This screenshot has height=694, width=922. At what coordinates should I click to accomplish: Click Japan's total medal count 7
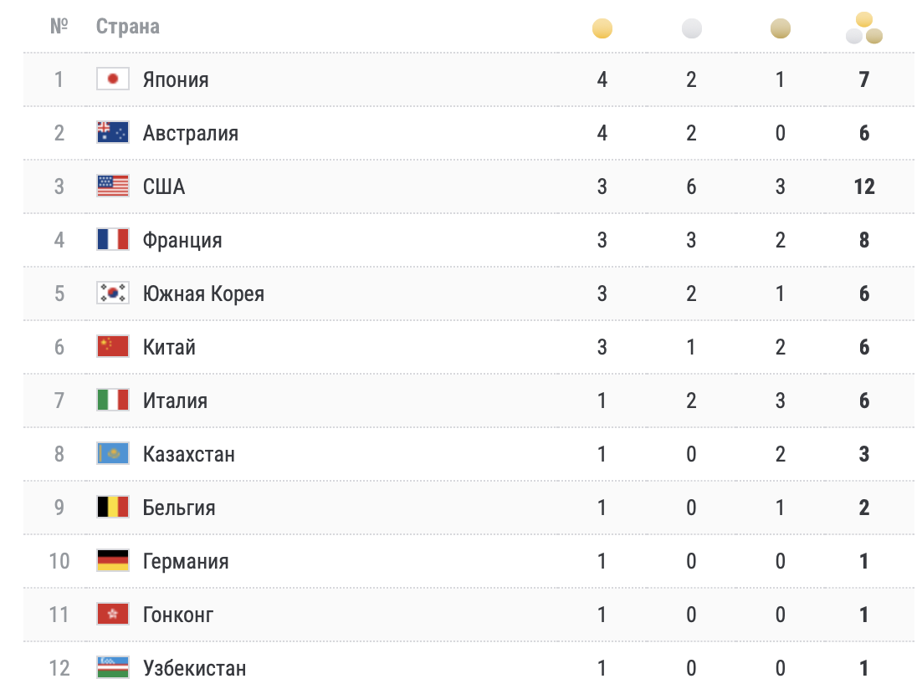pyautogui.click(x=864, y=79)
